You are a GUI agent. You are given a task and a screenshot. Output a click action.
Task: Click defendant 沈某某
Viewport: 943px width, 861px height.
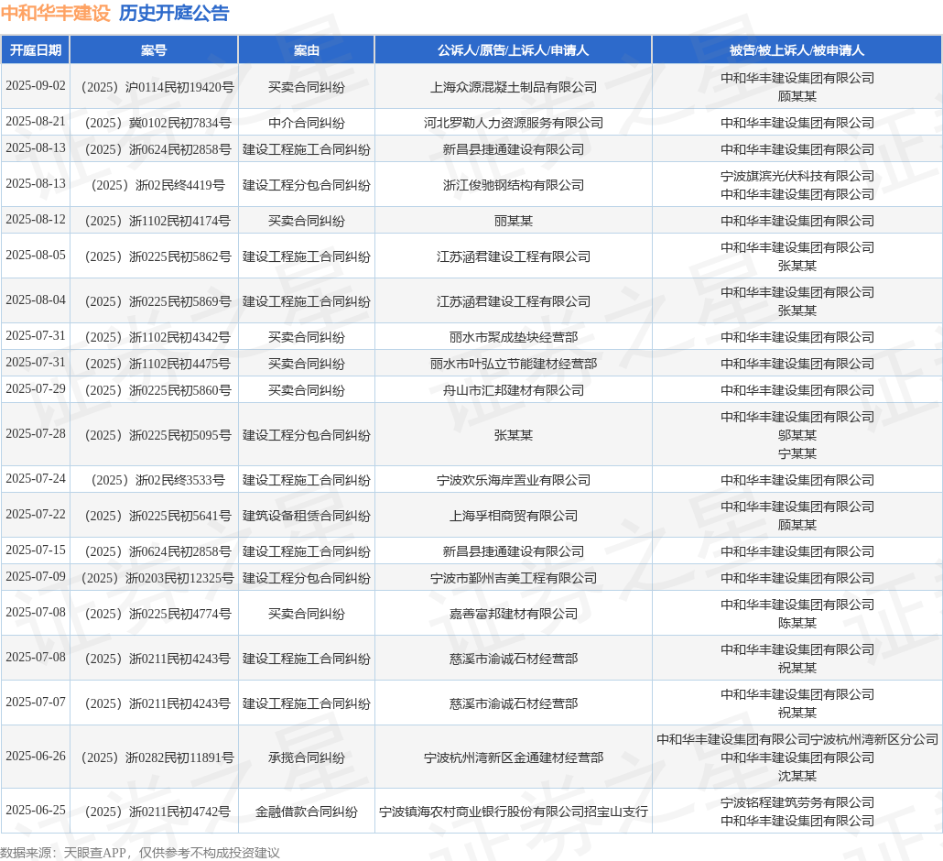point(797,776)
